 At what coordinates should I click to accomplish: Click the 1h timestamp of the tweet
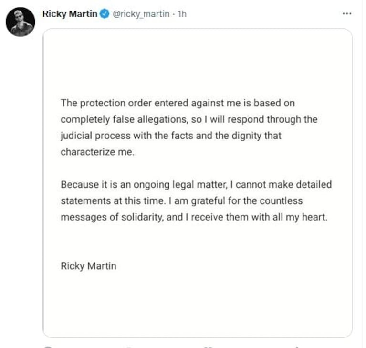coord(182,14)
